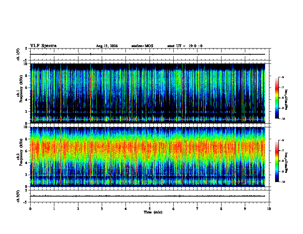Click the ch.3 voltage waveform trace panel
Viewport: 303px width, 234px height.
pyautogui.click(x=150, y=196)
